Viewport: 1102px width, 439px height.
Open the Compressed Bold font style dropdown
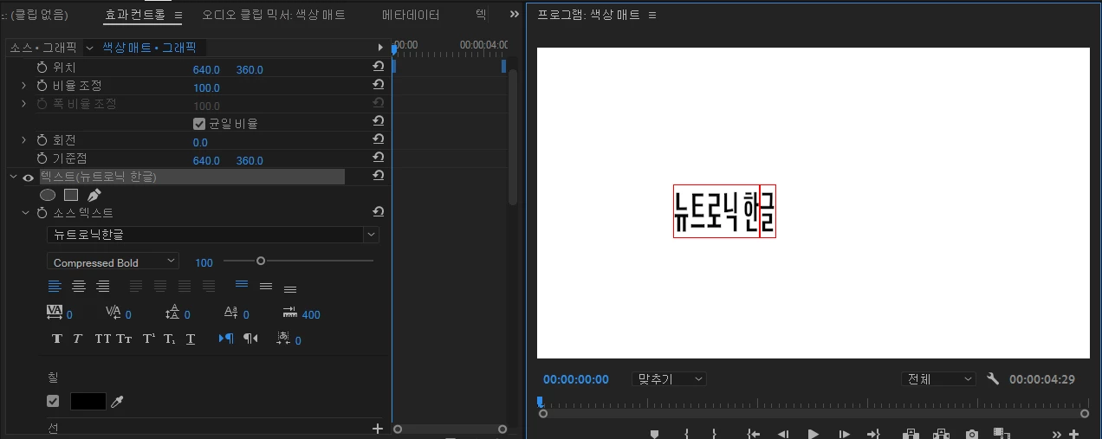[x=113, y=261]
